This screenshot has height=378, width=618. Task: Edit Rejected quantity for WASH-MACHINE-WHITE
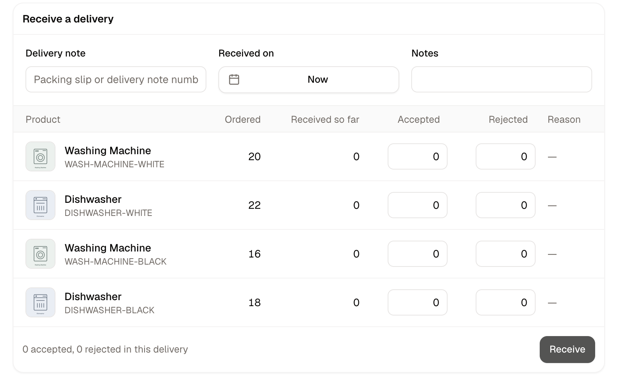[x=506, y=156]
